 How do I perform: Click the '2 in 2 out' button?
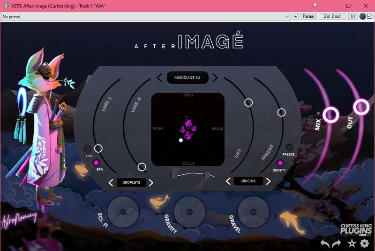pos(332,16)
